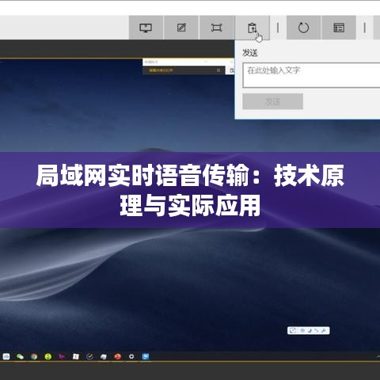
Task: Open the green-yellow round browser taskbar icon
Action: click(x=47, y=357)
